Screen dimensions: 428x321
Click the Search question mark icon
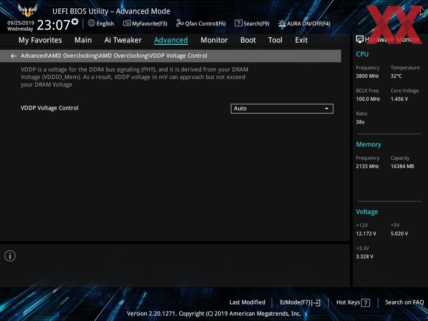239,23
